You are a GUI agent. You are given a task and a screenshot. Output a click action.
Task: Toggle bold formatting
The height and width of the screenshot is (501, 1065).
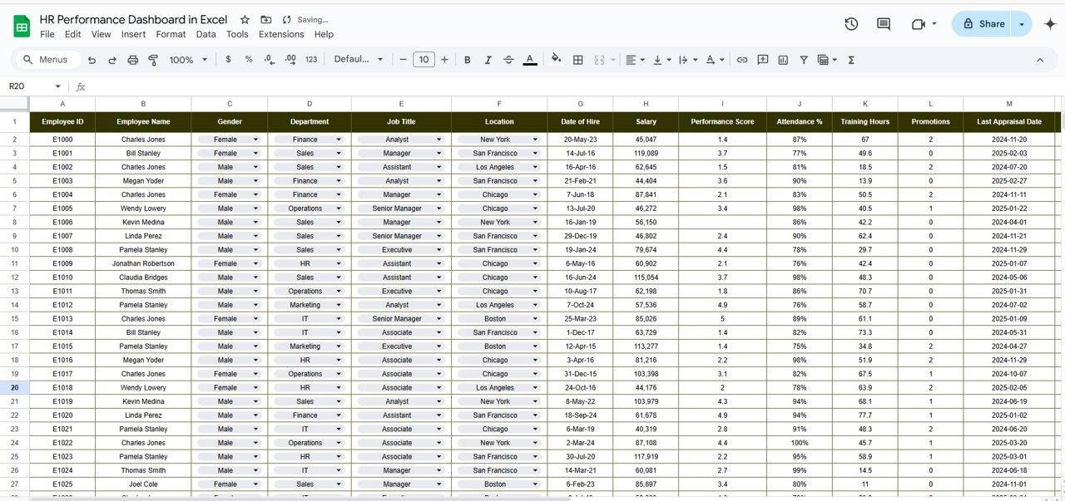pyautogui.click(x=468, y=60)
